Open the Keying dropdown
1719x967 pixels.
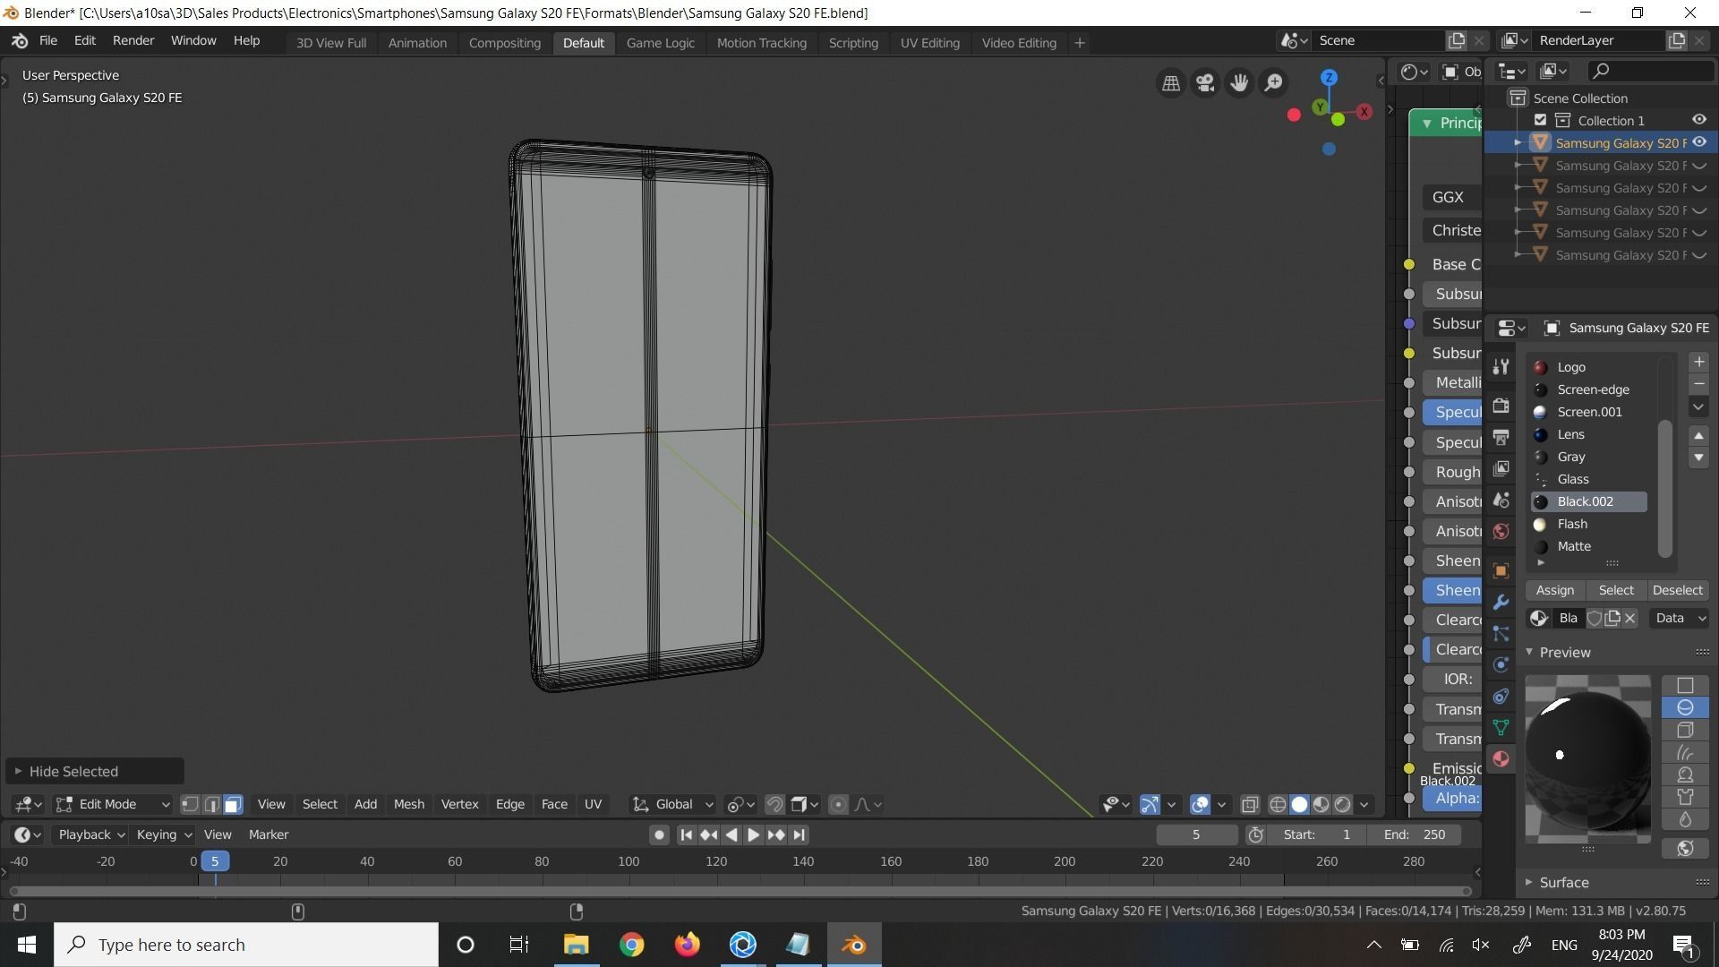pos(163,834)
